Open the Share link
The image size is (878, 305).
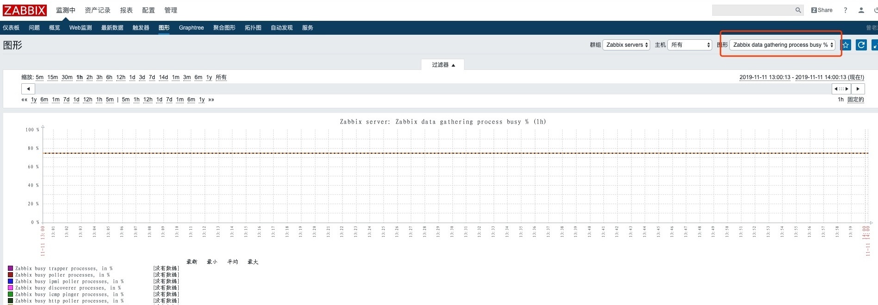822,10
